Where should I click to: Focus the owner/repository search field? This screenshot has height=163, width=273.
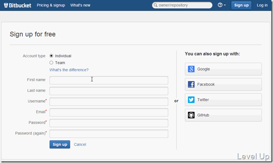point(182,5)
